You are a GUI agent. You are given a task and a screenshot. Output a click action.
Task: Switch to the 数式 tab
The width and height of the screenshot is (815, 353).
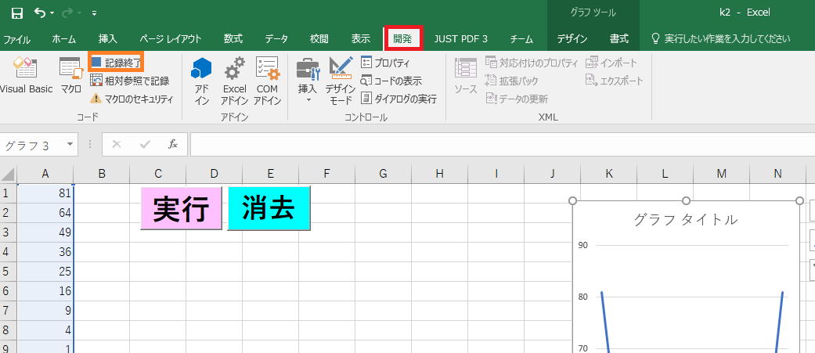coord(233,39)
